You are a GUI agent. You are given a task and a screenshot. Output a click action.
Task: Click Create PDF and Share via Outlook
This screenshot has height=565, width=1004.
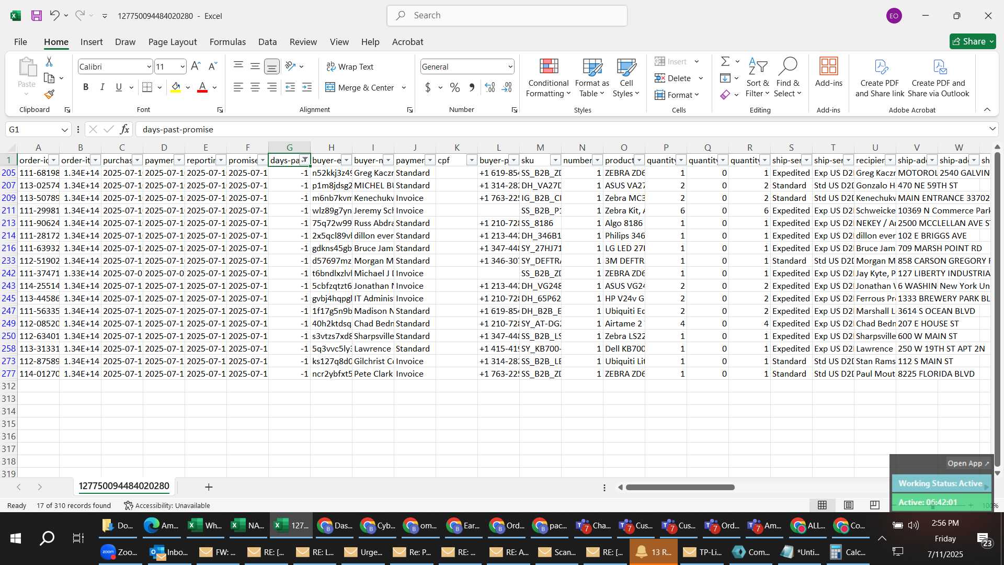coord(939,77)
